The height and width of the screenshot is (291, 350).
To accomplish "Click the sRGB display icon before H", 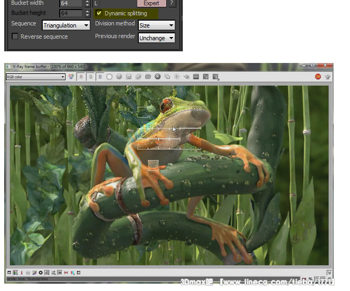I will pos(53,272).
